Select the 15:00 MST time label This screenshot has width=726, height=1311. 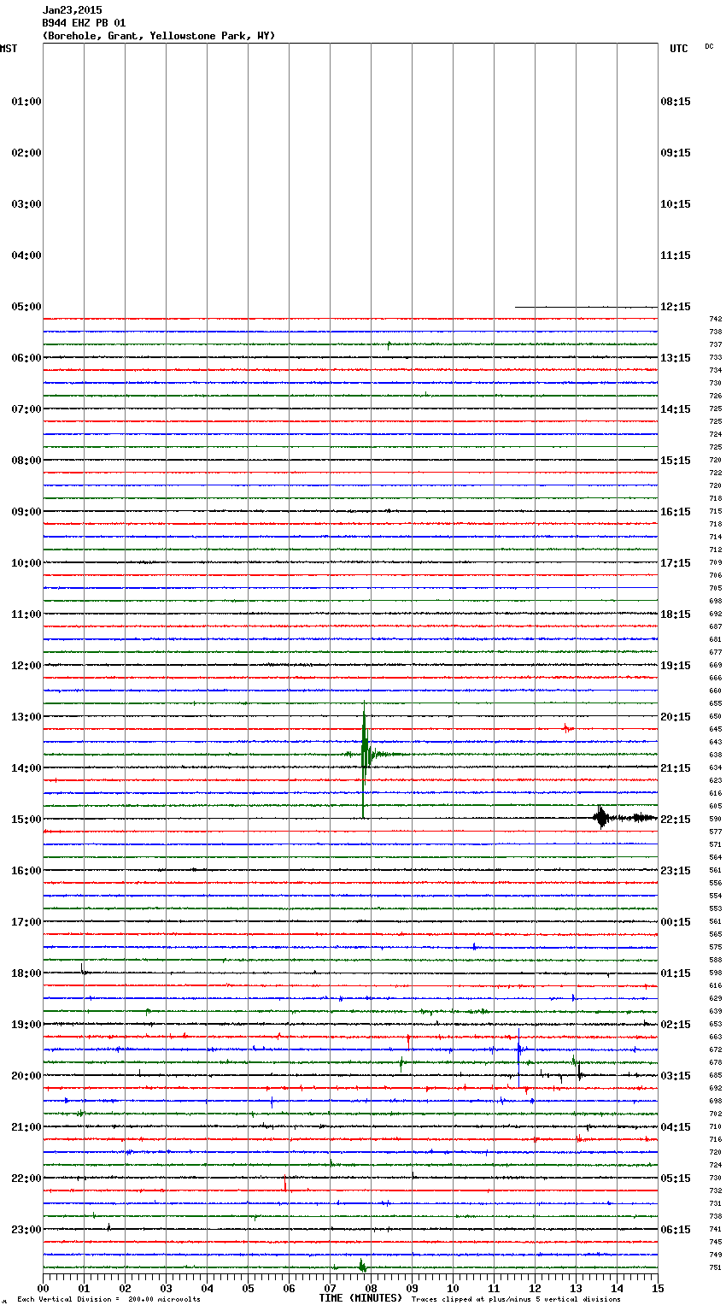26,820
